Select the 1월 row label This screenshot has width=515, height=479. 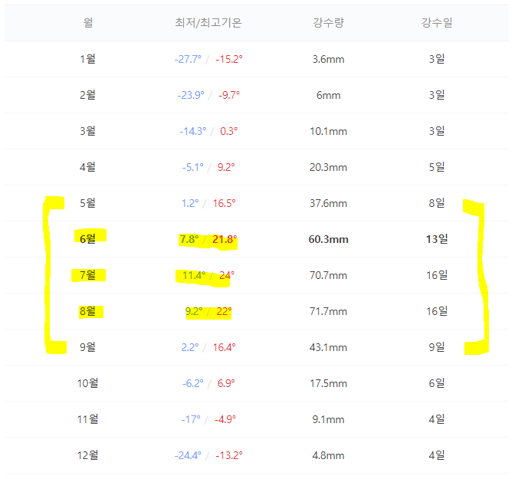[x=87, y=59]
